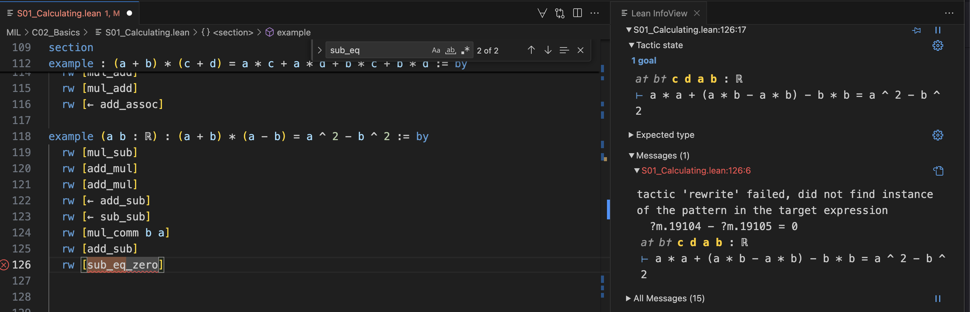Click "rw [← add_sub]" on line 122
The width and height of the screenshot is (970, 312).
coord(106,201)
